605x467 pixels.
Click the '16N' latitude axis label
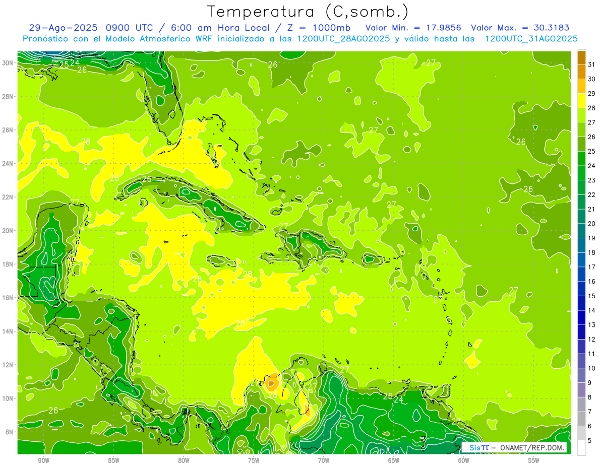pyautogui.click(x=8, y=298)
